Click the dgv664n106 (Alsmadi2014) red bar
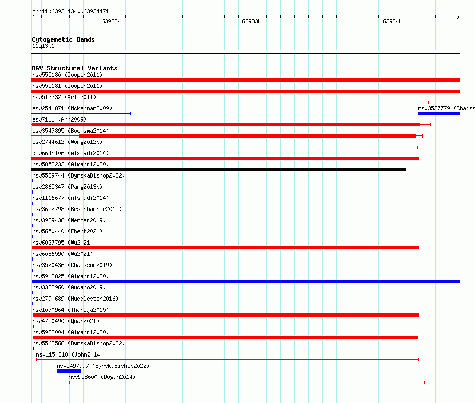 point(225,158)
